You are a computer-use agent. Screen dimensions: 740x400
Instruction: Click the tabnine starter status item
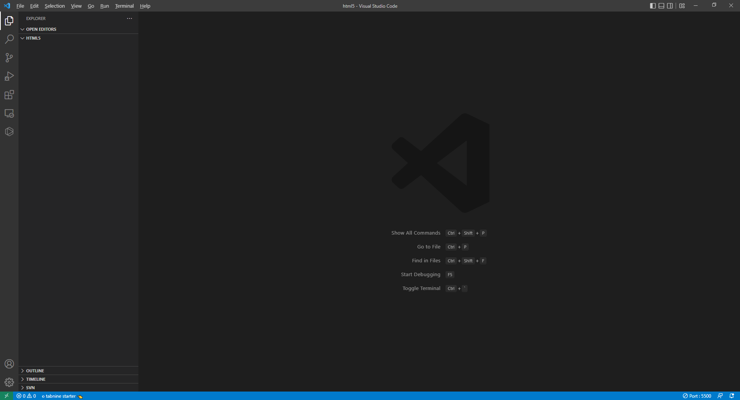point(62,396)
